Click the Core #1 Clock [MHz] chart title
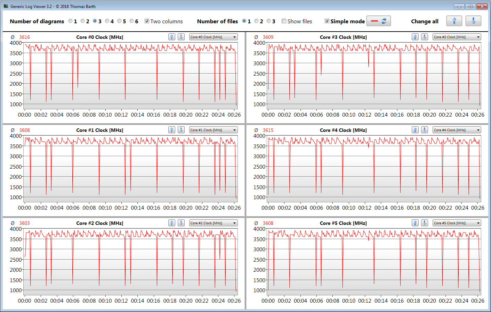The width and height of the screenshot is (491, 312). pyautogui.click(x=100, y=130)
